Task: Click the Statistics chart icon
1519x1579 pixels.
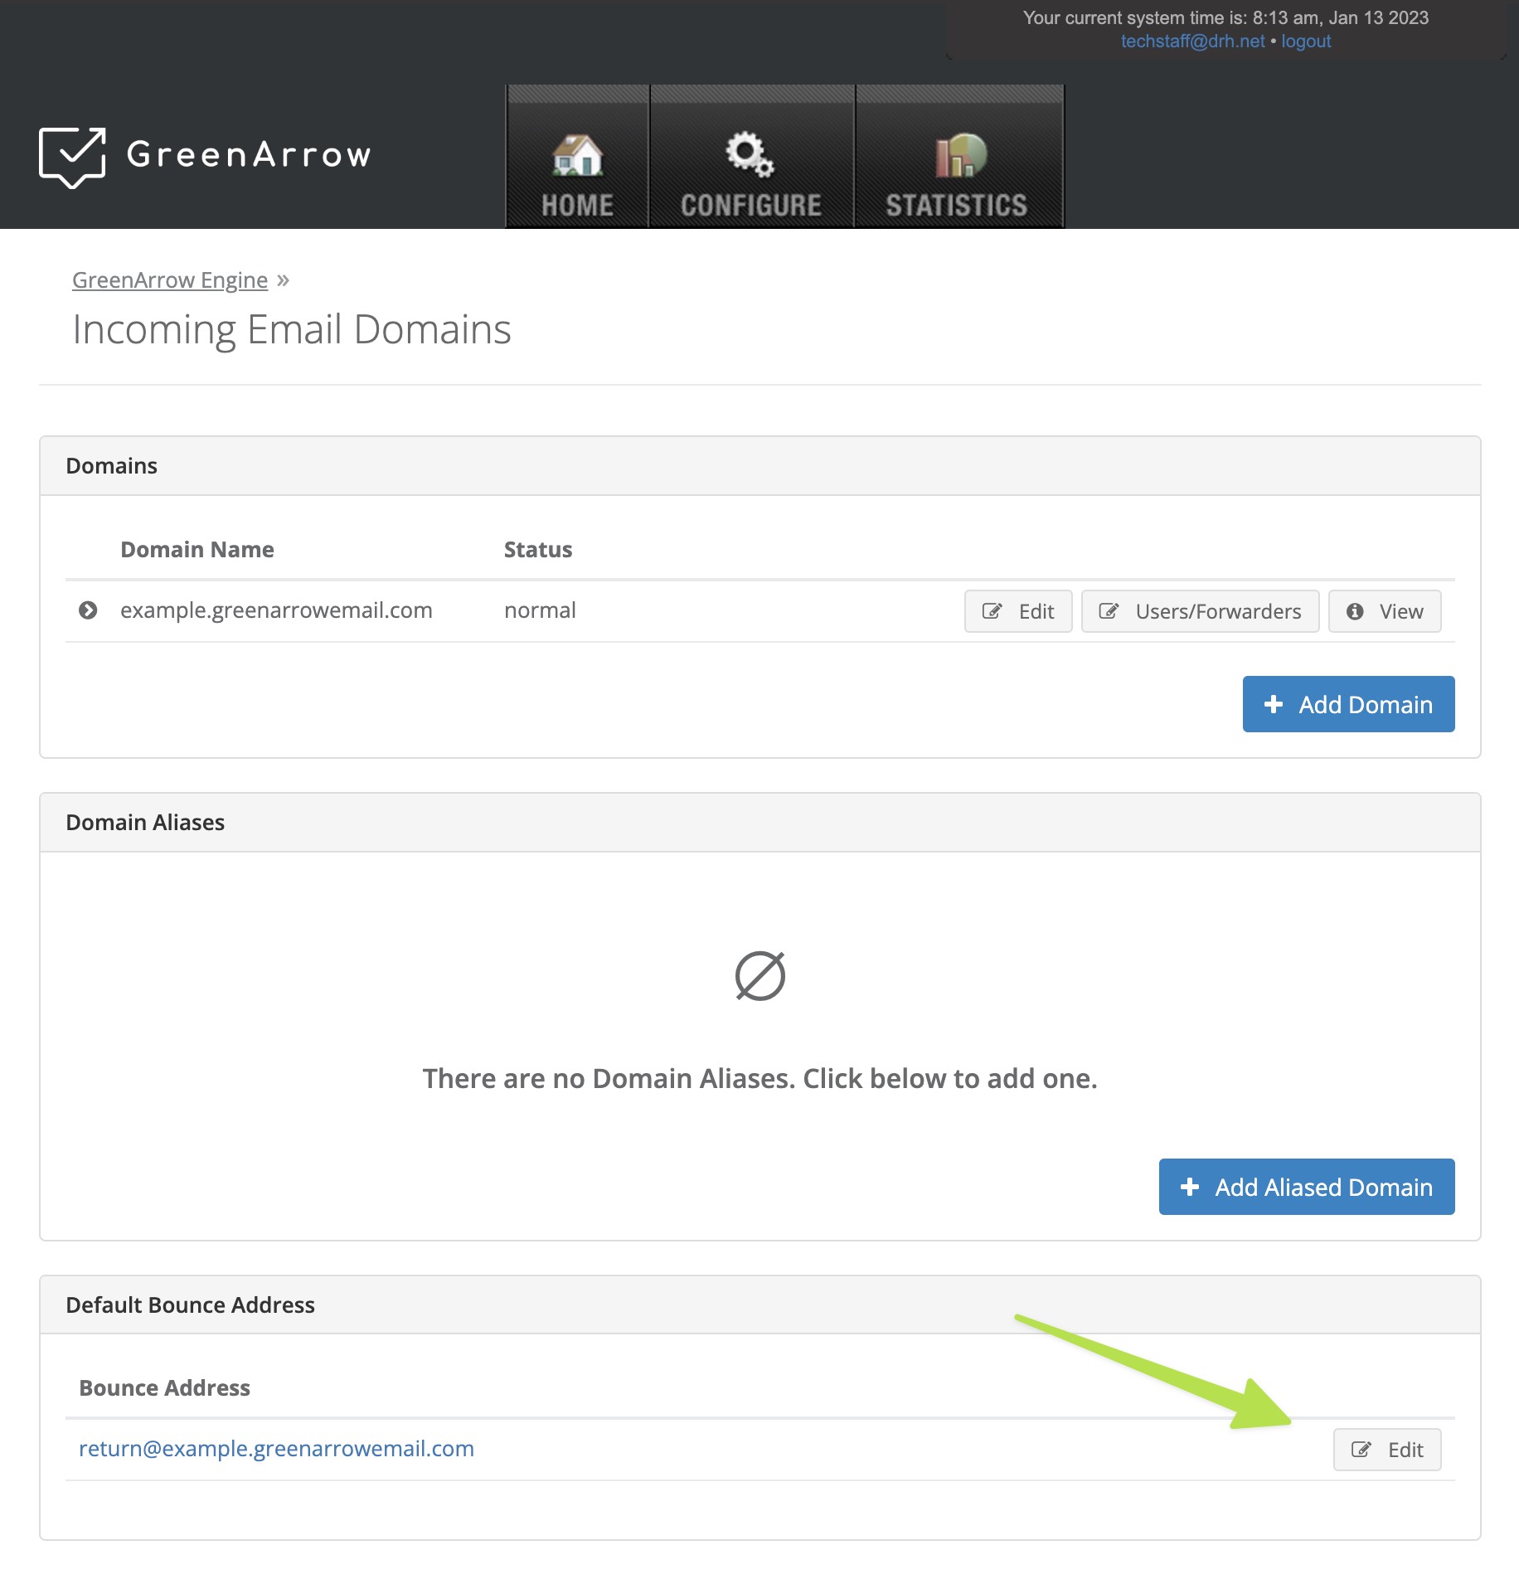Action: click(960, 155)
